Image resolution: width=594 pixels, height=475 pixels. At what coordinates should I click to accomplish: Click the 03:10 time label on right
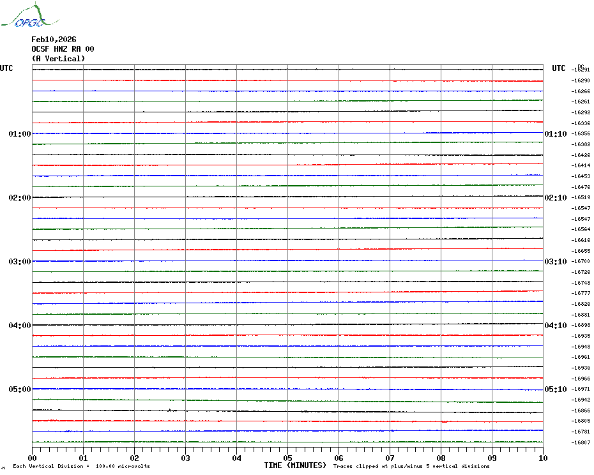(556, 262)
